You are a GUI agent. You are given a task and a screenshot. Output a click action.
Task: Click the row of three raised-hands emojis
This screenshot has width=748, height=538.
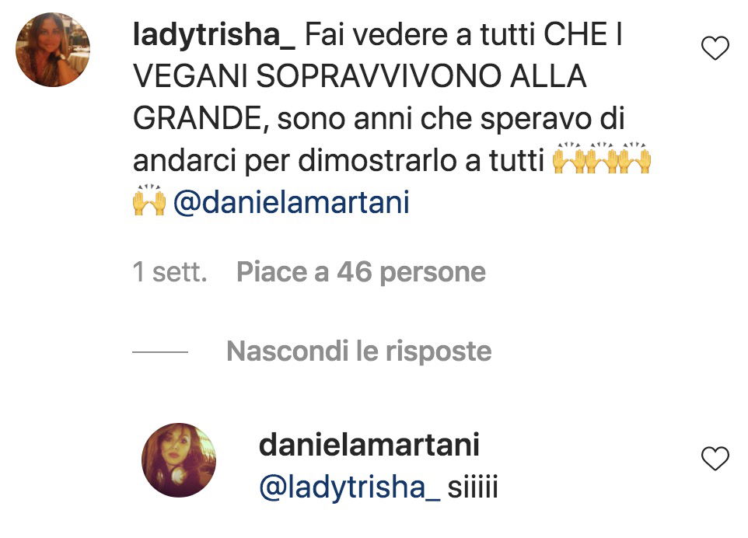click(602, 158)
